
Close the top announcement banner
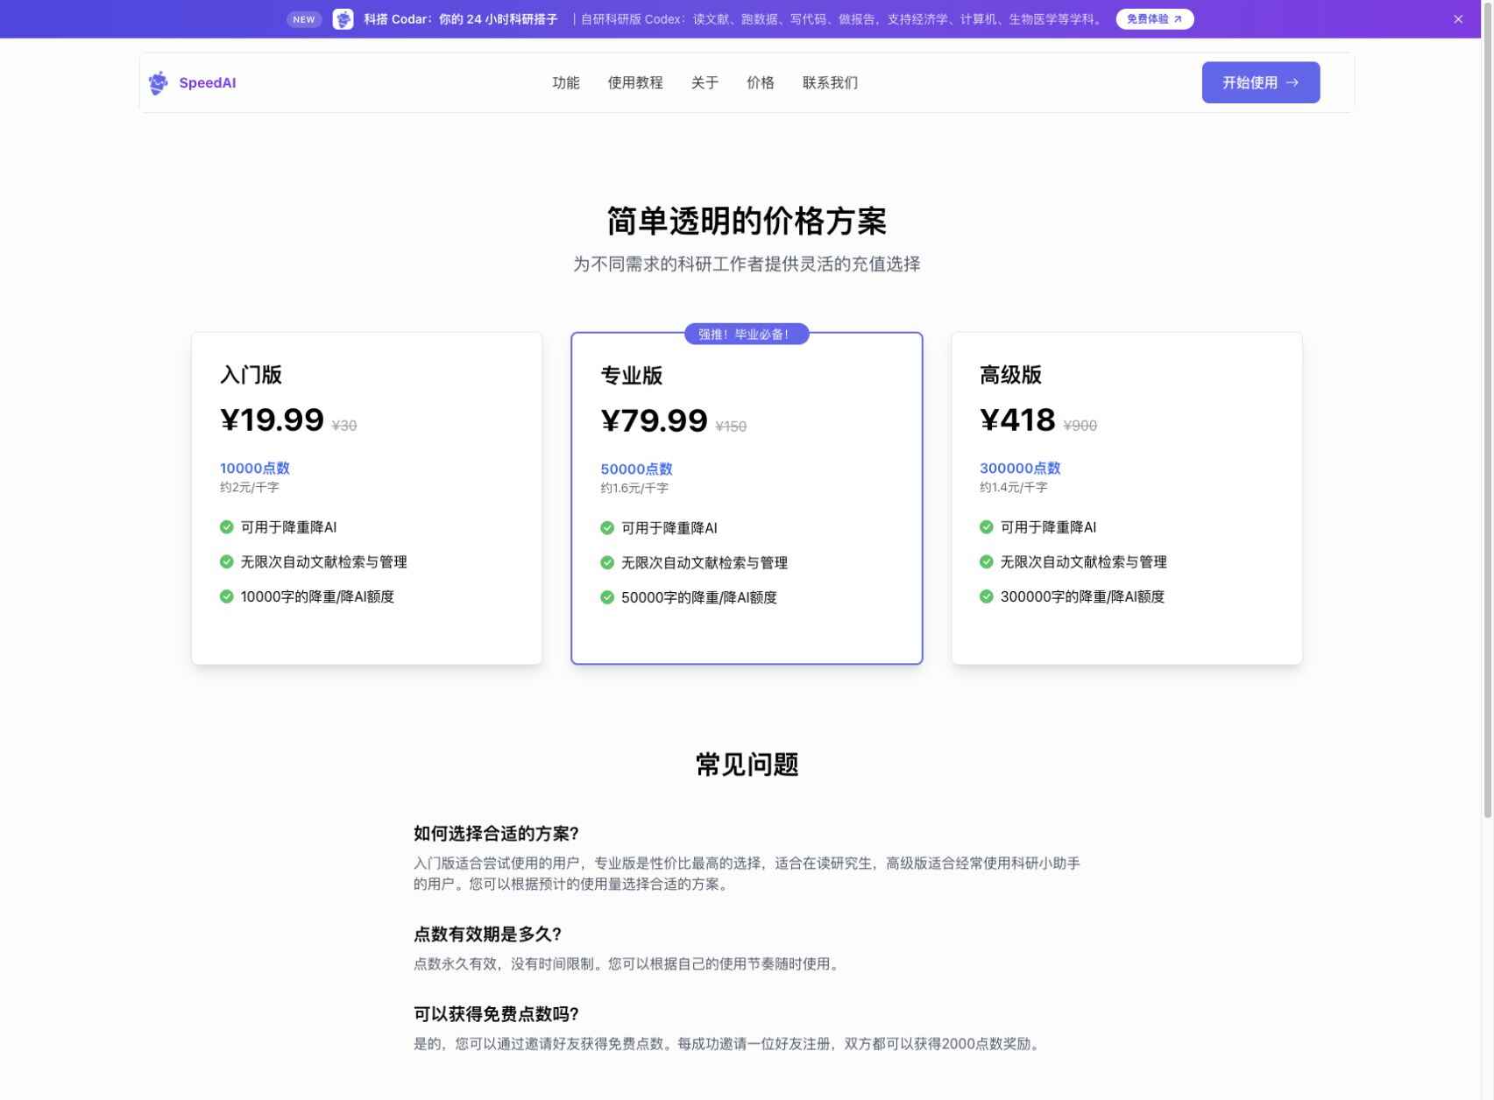coord(1458,19)
